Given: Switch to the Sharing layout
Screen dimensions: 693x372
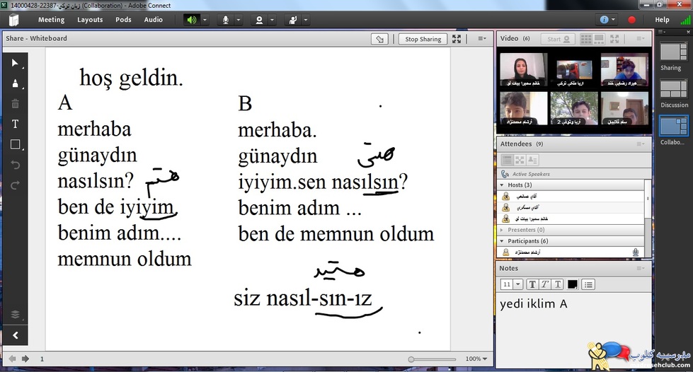Looking at the screenshot, I should coord(672,57).
